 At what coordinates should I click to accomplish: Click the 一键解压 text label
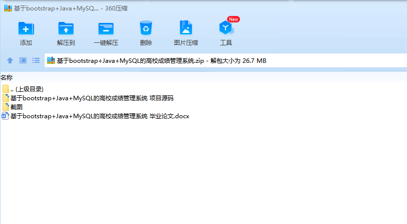tap(106, 43)
